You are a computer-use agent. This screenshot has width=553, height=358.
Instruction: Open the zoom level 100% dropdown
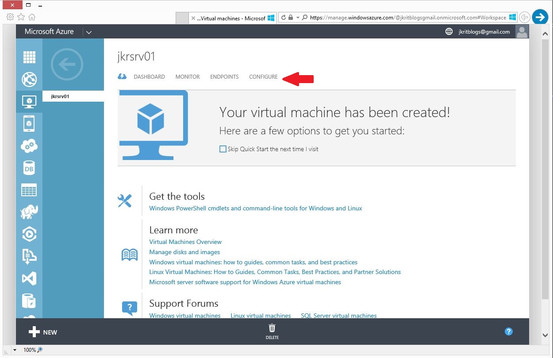pyautogui.click(x=33, y=350)
